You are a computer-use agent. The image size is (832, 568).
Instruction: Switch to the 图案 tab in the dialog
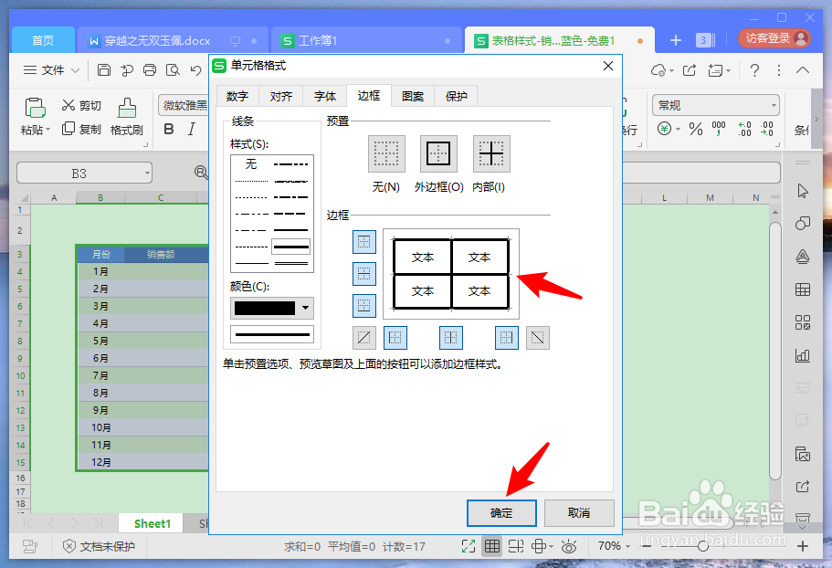coord(412,94)
